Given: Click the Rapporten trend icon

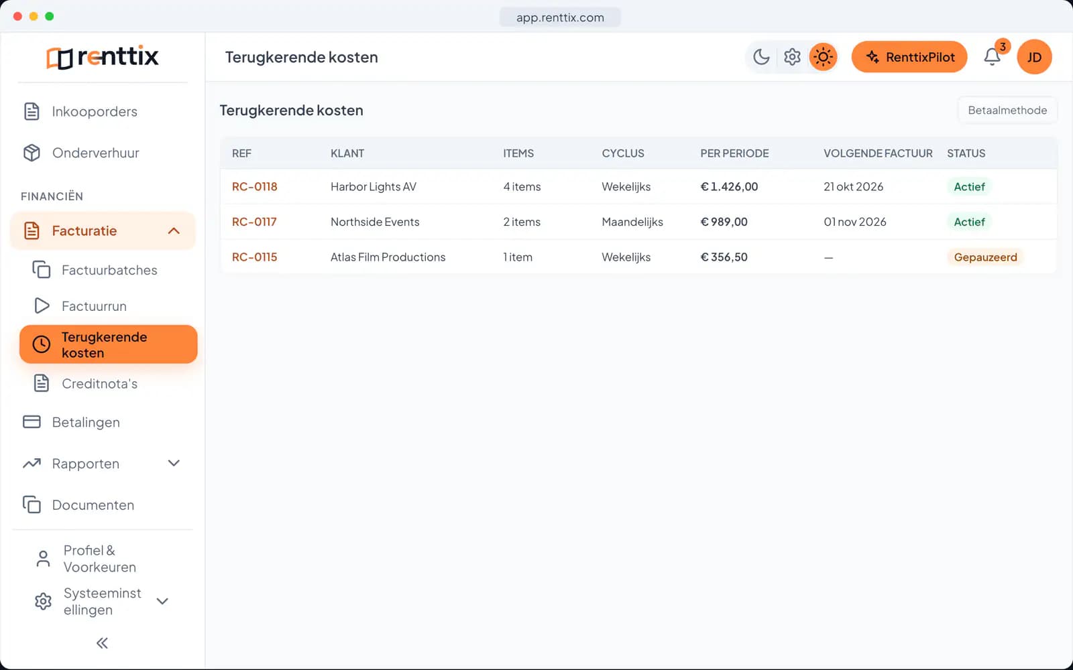Looking at the screenshot, I should (x=32, y=464).
